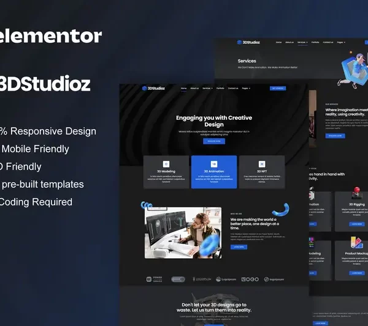Click the 'elementor' wordmark
The height and width of the screenshot is (326, 368).
(x=50, y=36)
